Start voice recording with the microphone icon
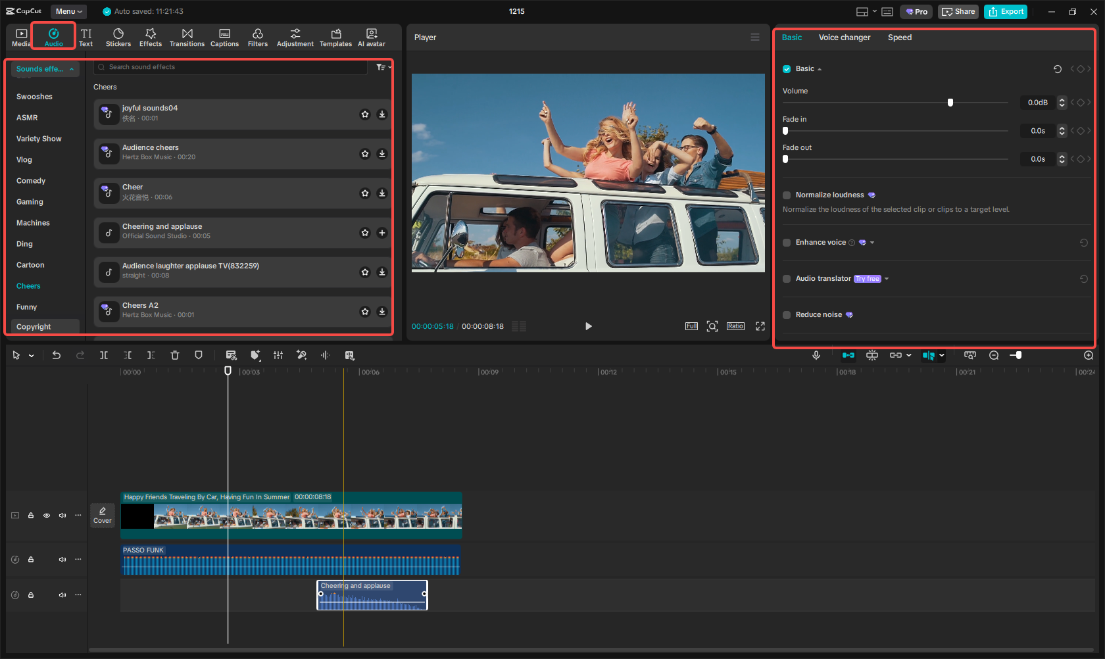 click(x=816, y=355)
